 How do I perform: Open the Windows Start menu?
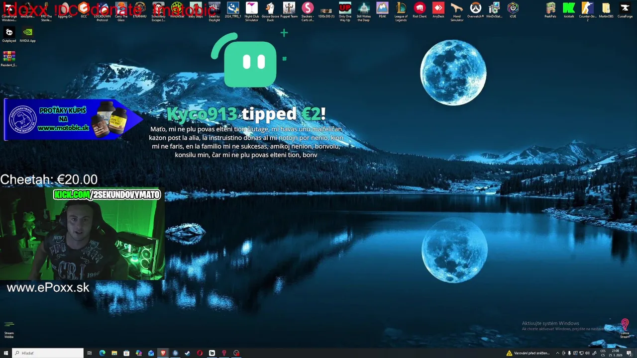click(6, 353)
